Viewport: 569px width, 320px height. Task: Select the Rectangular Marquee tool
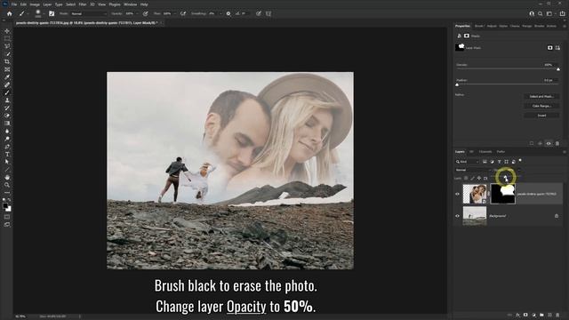(7, 39)
